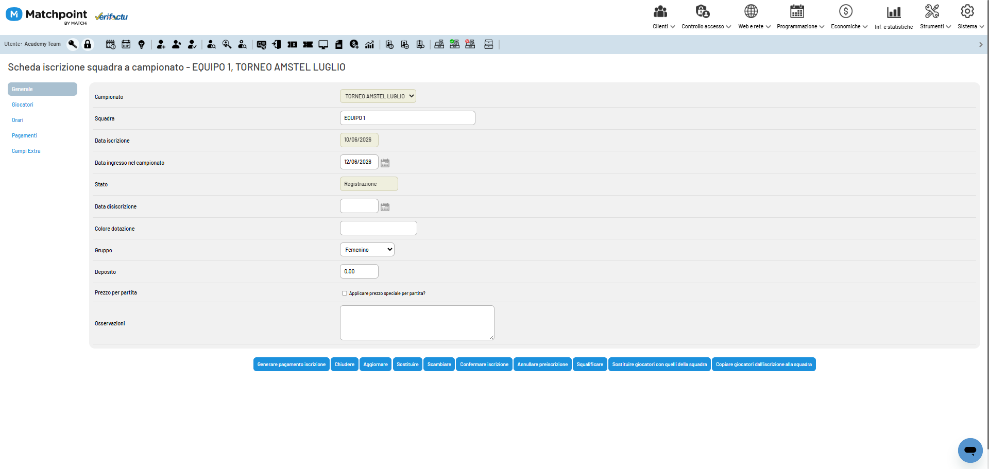This screenshot has width=989, height=469.
Task: Click the padlock lock icon
Action: [x=88, y=44]
